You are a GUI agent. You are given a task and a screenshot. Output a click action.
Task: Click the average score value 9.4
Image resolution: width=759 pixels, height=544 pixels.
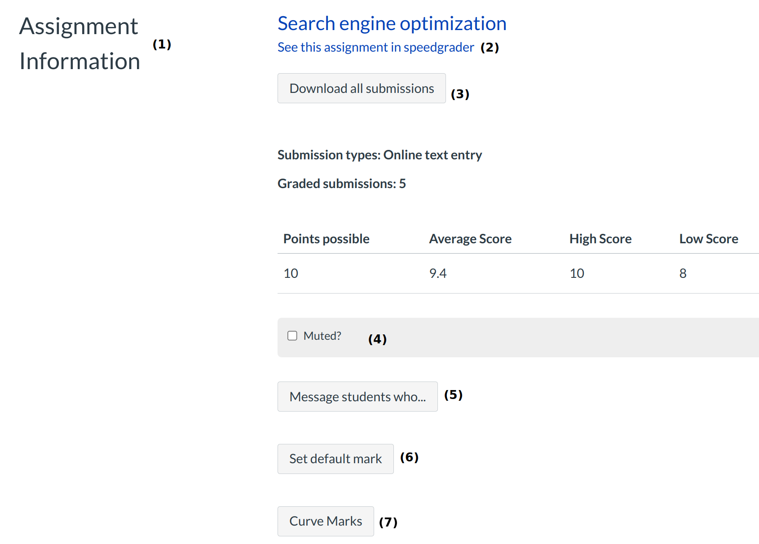click(x=438, y=273)
